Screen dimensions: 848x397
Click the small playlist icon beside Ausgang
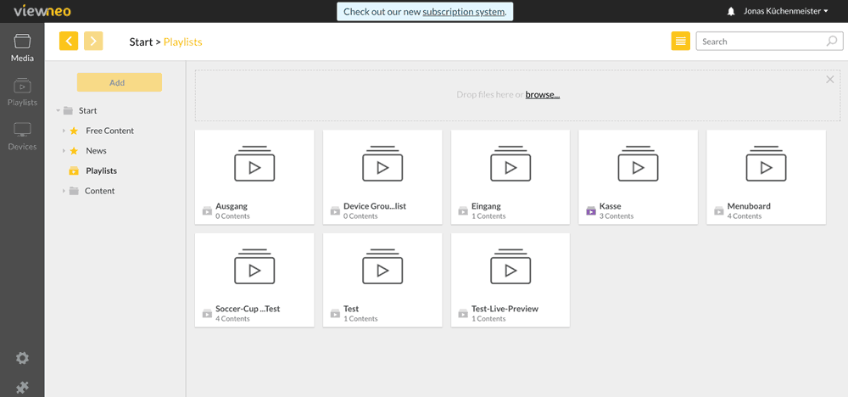click(207, 211)
